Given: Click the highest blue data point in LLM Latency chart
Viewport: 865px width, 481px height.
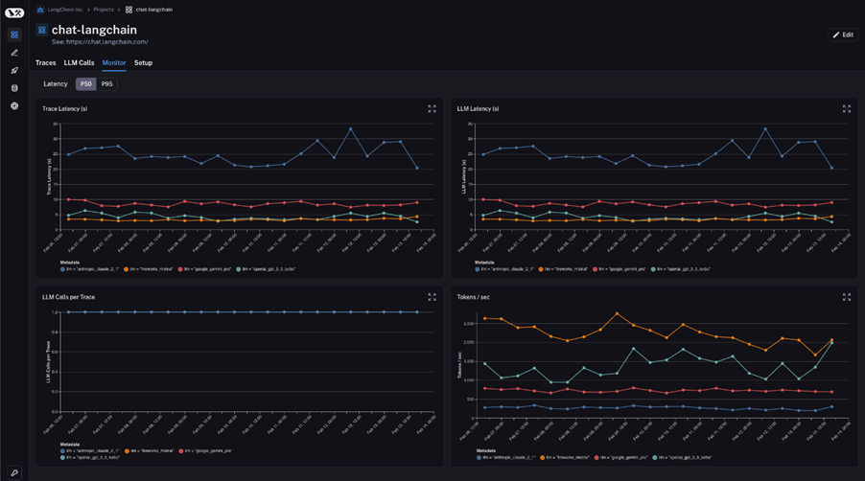Looking at the screenshot, I should (x=764, y=129).
